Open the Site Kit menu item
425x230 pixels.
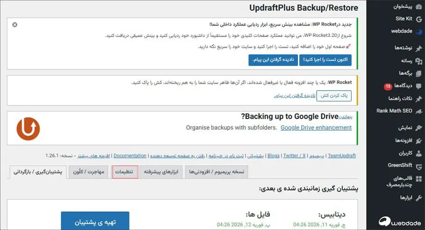pyautogui.click(x=404, y=19)
